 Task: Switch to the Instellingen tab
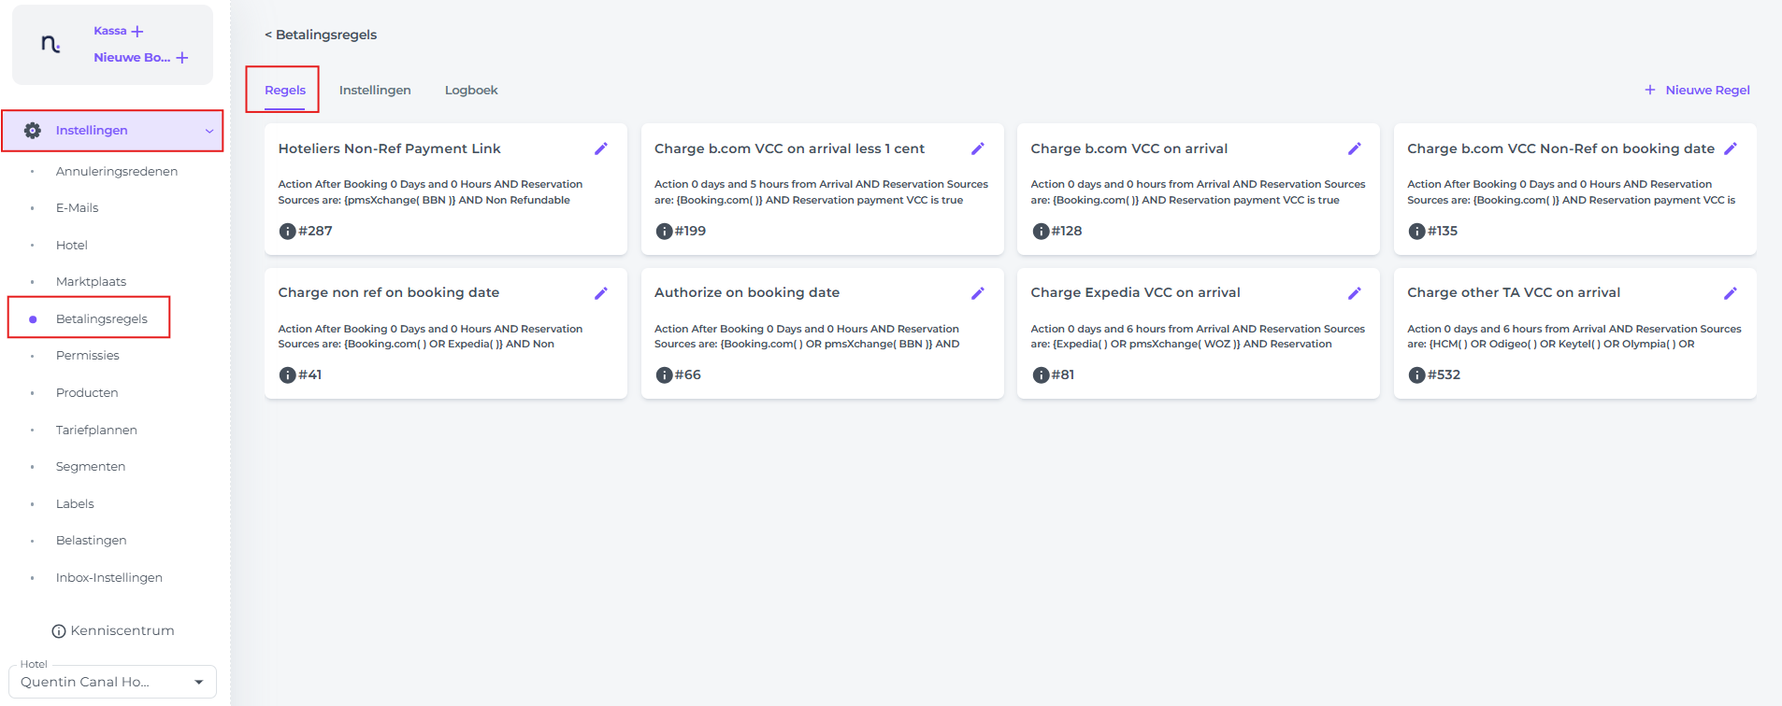(x=375, y=91)
